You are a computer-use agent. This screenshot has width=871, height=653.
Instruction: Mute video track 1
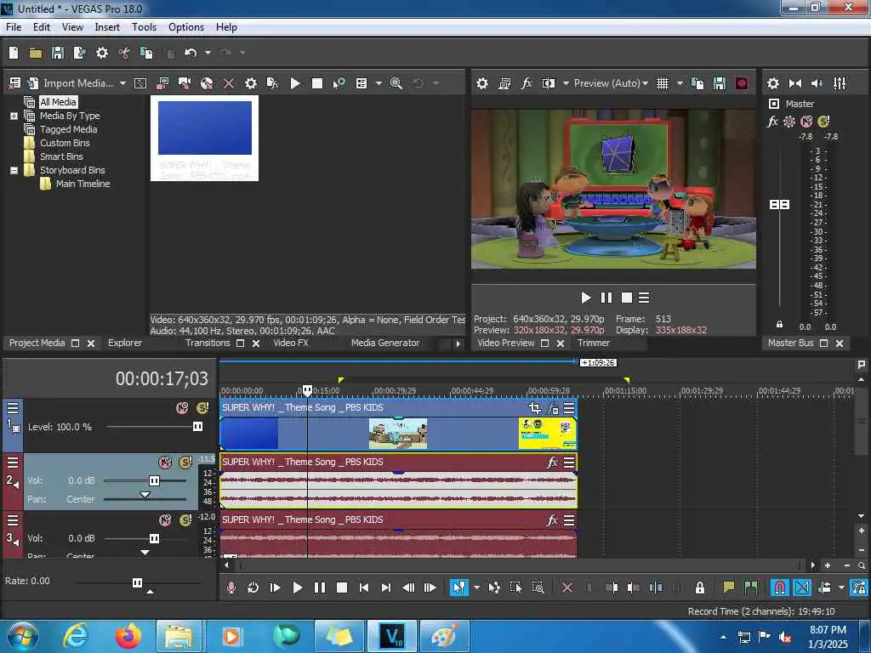[182, 408]
